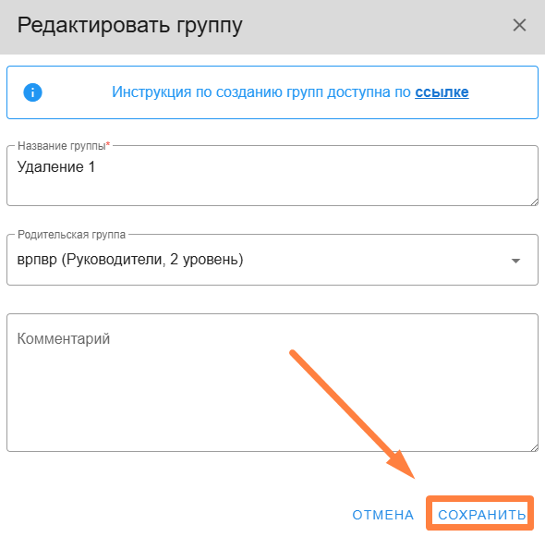Click the Комментарий placeholder text
Viewport: 545px width, 537px height.
tap(64, 339)
